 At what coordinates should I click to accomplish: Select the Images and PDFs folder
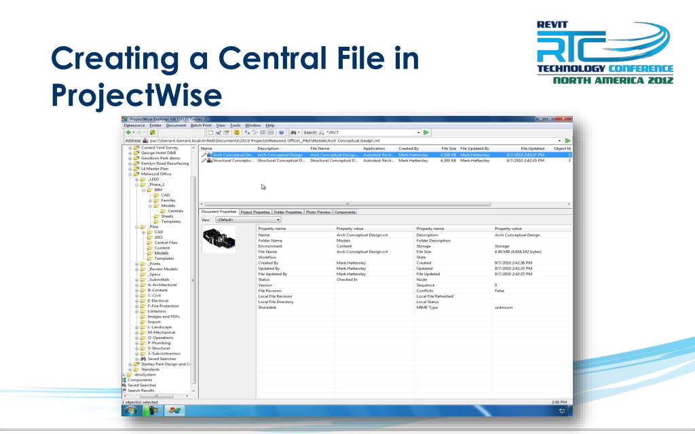point(164,317)
